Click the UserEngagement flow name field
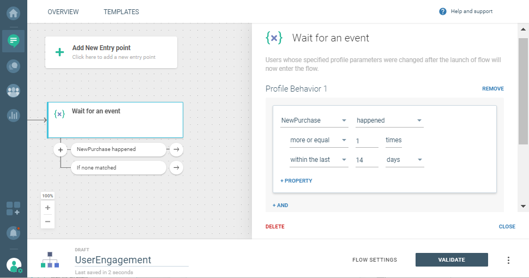The image size is (529, 278). (131, 260)
